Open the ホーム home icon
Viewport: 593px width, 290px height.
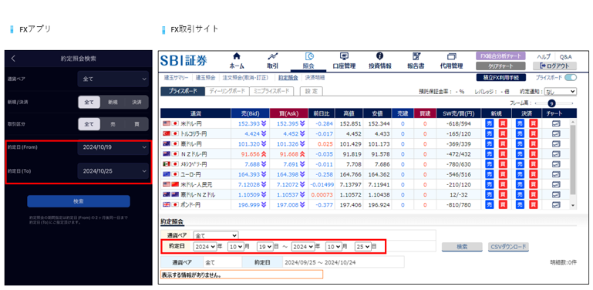pyautogui.click(x=237, y=56)
